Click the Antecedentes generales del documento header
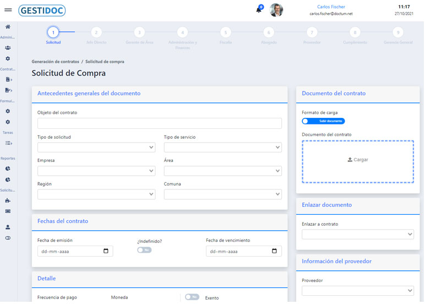This screenshot has height=304, width=425. [x=89, y=93]
